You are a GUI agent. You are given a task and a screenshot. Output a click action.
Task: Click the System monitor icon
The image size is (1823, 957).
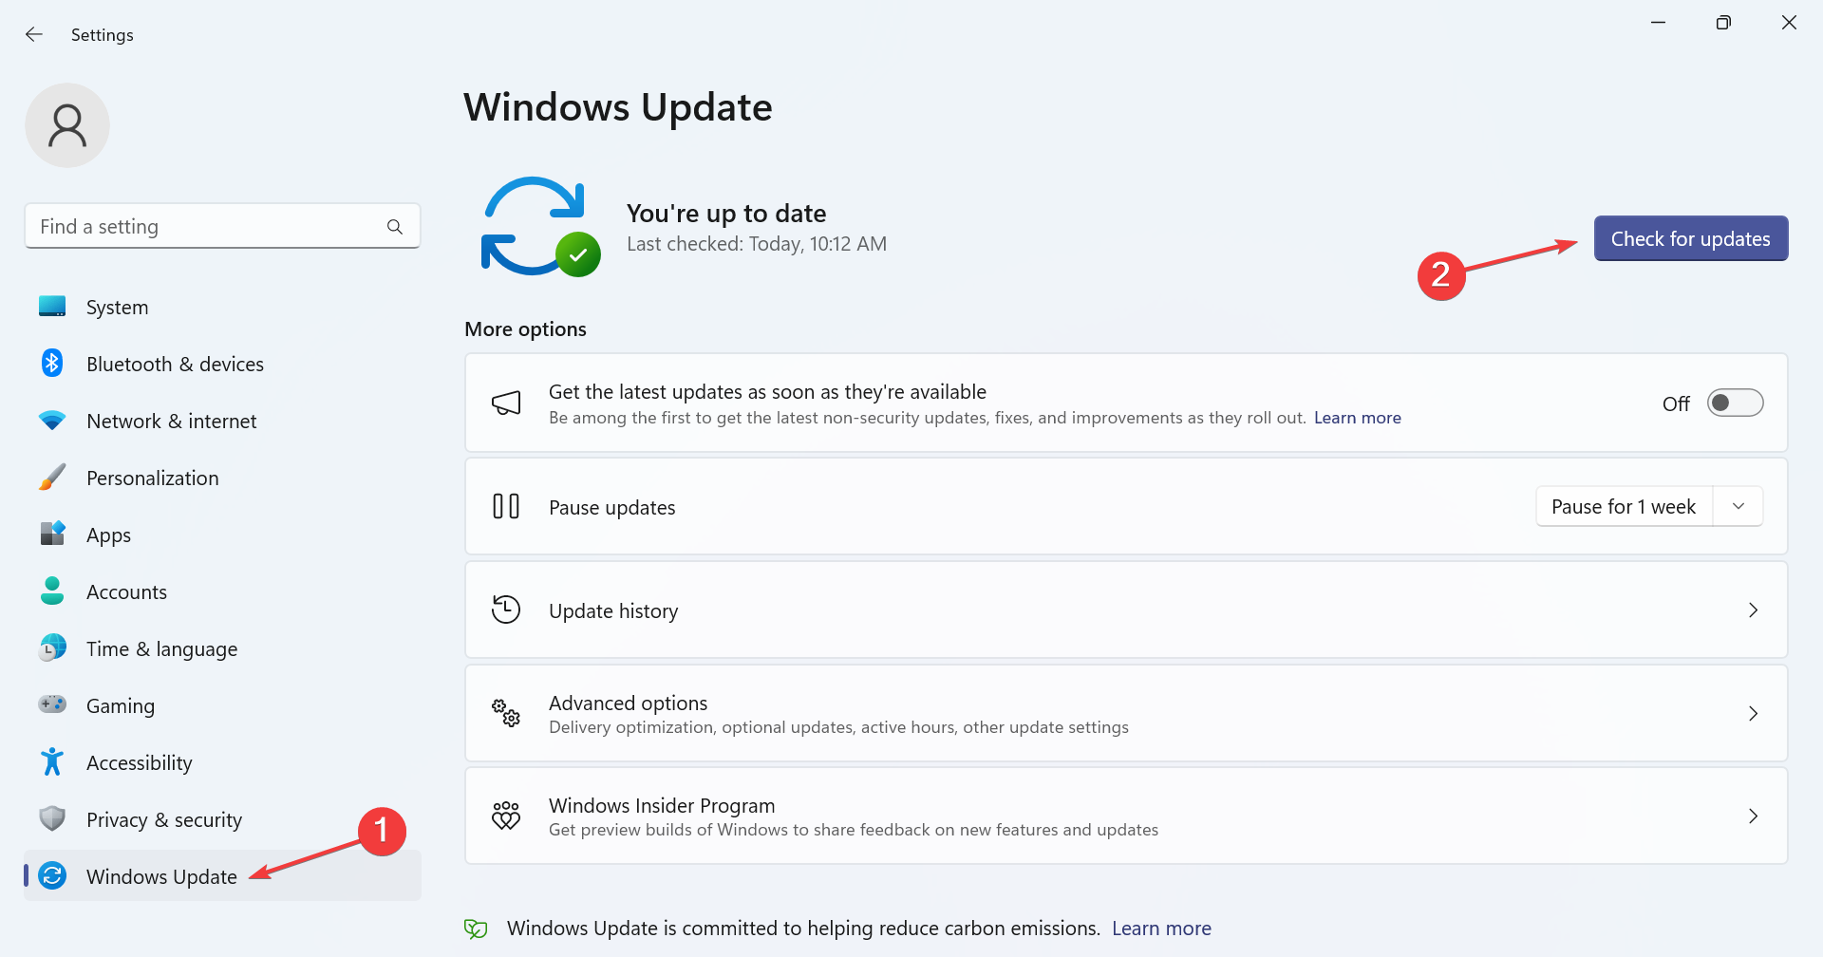[x=52, y=307]
